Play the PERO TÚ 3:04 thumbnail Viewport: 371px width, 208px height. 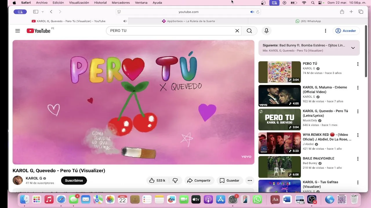279,72
